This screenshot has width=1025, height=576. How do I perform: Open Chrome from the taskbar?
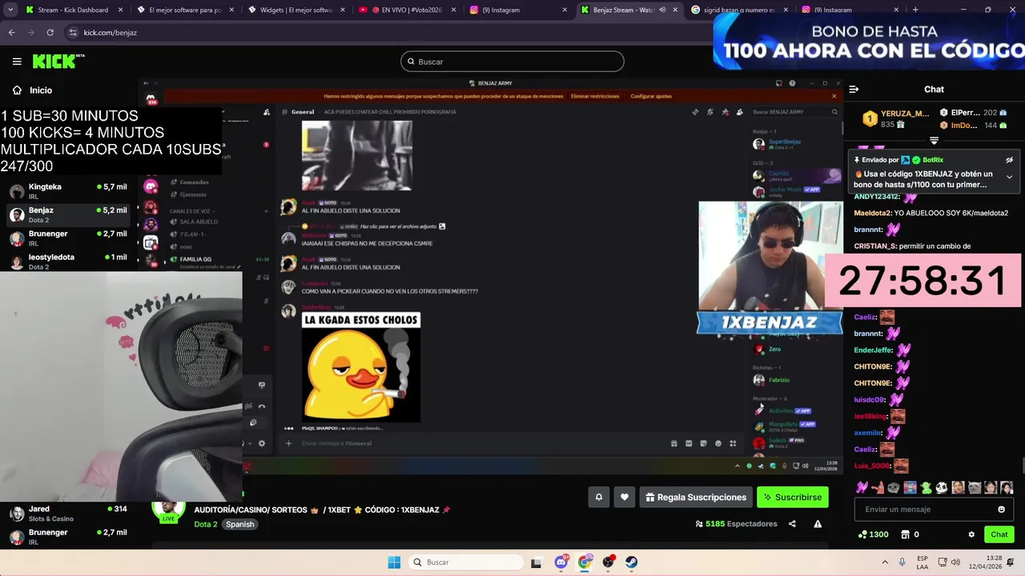click(x=585, y=562)
